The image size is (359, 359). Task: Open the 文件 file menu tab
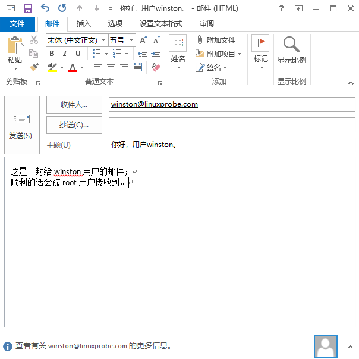tap(17, 24)
